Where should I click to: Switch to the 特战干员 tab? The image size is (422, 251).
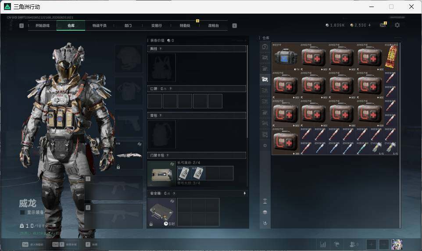99,25
